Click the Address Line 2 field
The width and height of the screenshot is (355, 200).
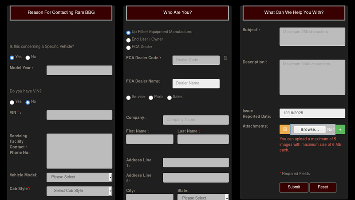click(x=196, y=178)
